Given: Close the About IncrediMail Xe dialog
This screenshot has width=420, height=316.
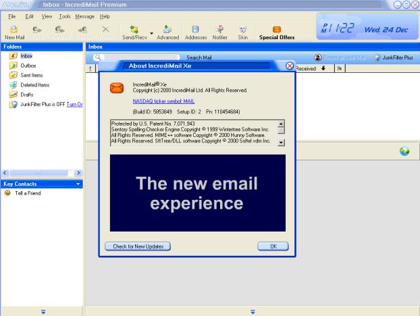Looking at the screenshot, I should pos(290,66).
